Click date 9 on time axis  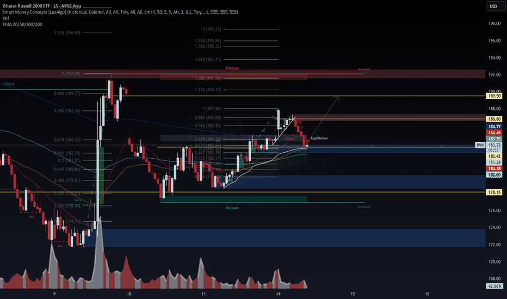[54, 294]
